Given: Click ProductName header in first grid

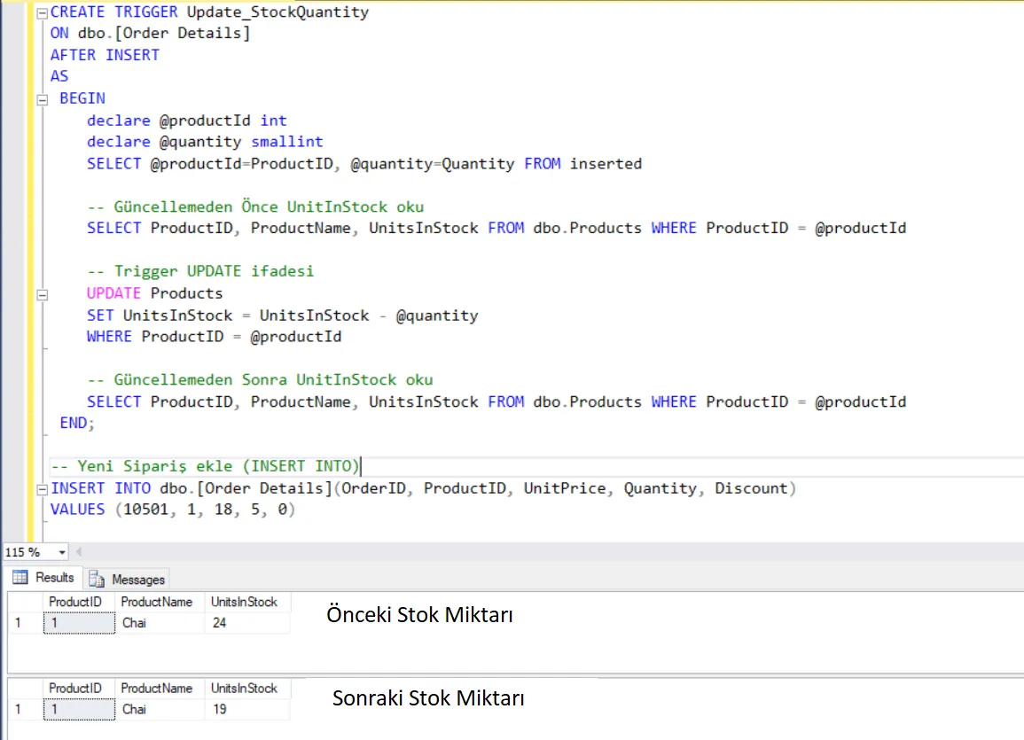Looking at the screenshot, I should pyautogui.click(x=157, y=603).
